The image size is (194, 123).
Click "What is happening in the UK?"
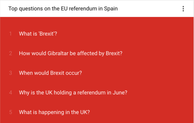pos(54,112)
